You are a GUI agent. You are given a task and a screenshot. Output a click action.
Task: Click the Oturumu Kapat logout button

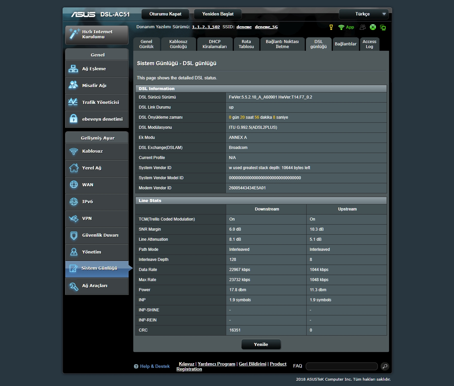(165, 14)
